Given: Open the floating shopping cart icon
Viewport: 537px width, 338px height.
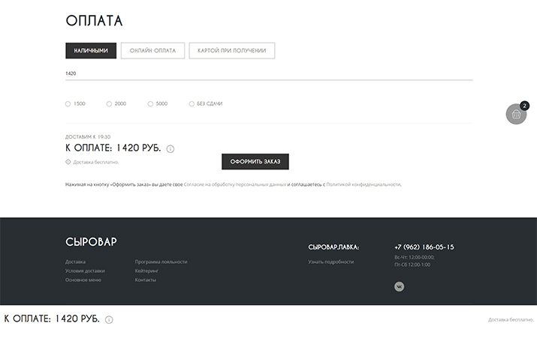Looking at the screenshot, I should coord(516,114).
